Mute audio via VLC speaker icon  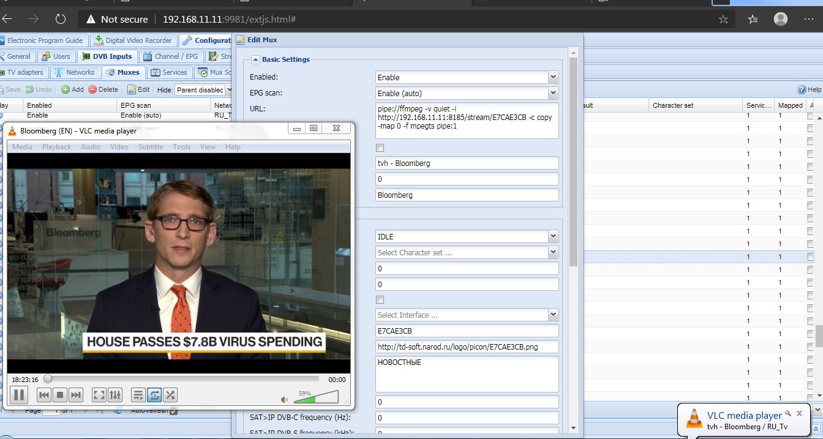(284, 399)
